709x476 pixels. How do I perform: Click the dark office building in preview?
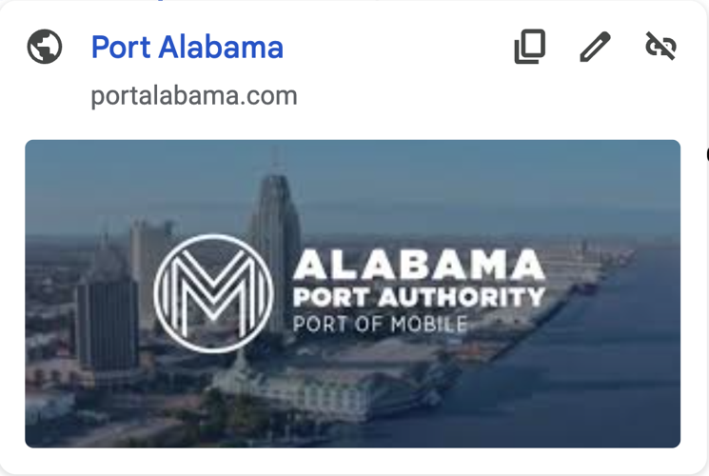pos(107,324)
